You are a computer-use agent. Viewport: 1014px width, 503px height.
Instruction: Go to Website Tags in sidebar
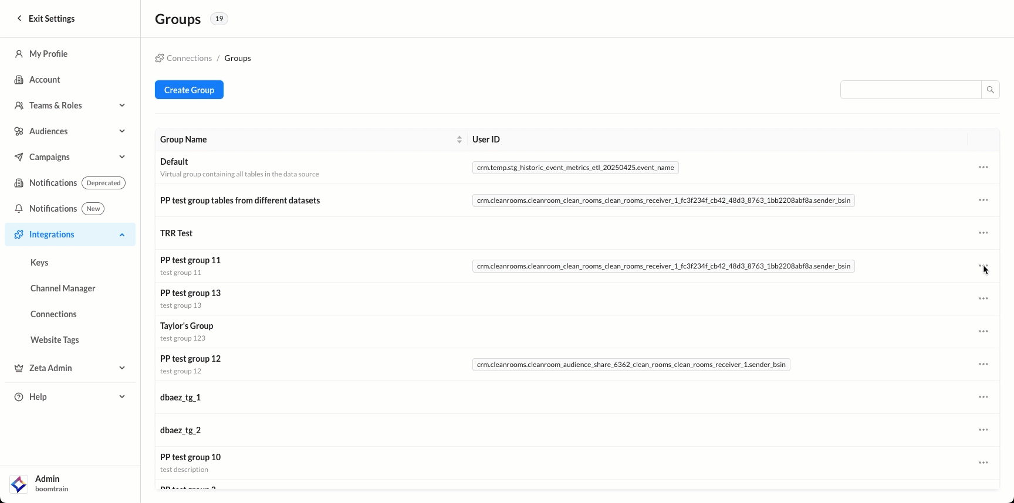[x=55, y=340]
